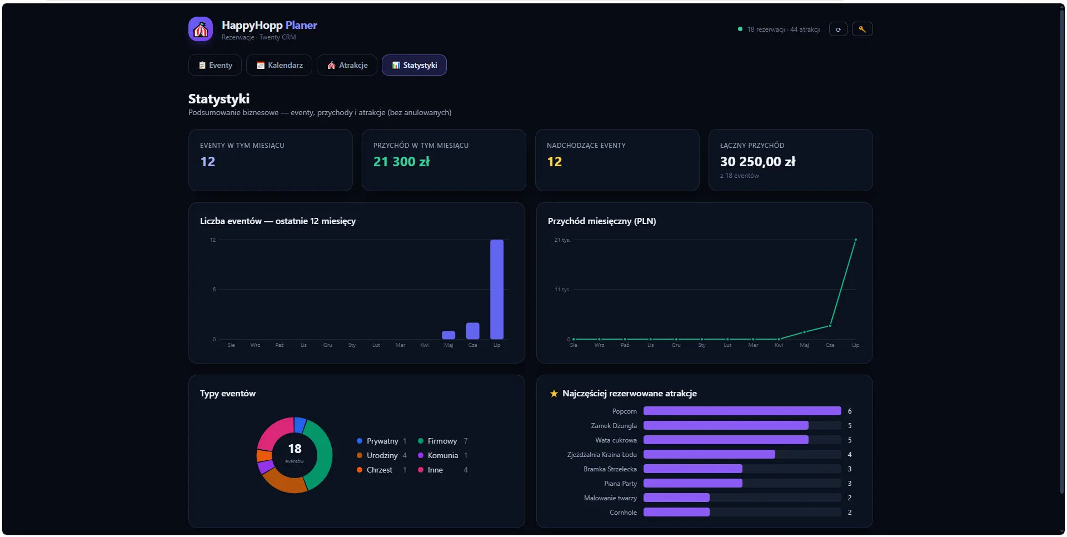Click the Maj data point on revenue line
The height and width of the screenshot is (537, 1067).
(x=804, y=332)
